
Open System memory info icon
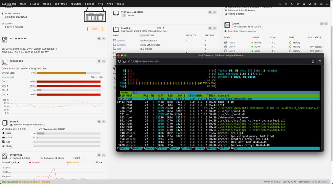tap(99, 122)
